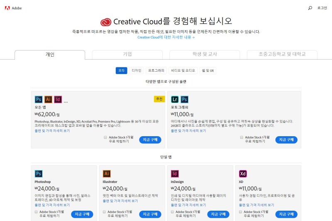The width and height of the screenshot is (332, 221).
Task: Check Adobe Stock trial under InDesign
Action: coord(172,212)
